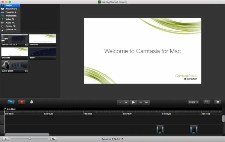Click the timeline ruler at 0:00:15;00

pyautogui.click(x=48, y=114)
